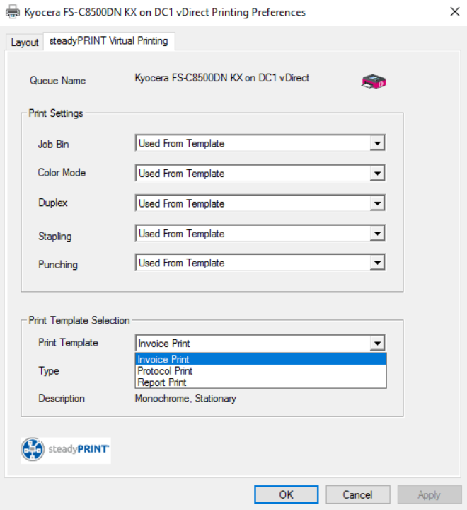Select the steadyPRINT Virtual Printing tab
467x510 pixels.
pos(108,41)
